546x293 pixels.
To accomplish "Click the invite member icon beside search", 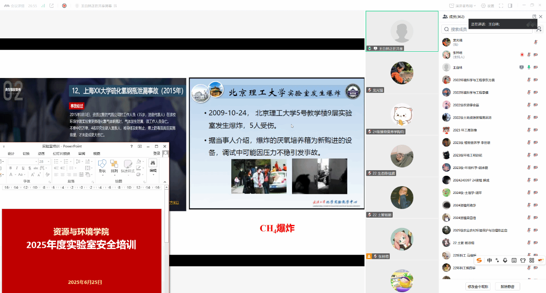I will (x=539, y=29).
